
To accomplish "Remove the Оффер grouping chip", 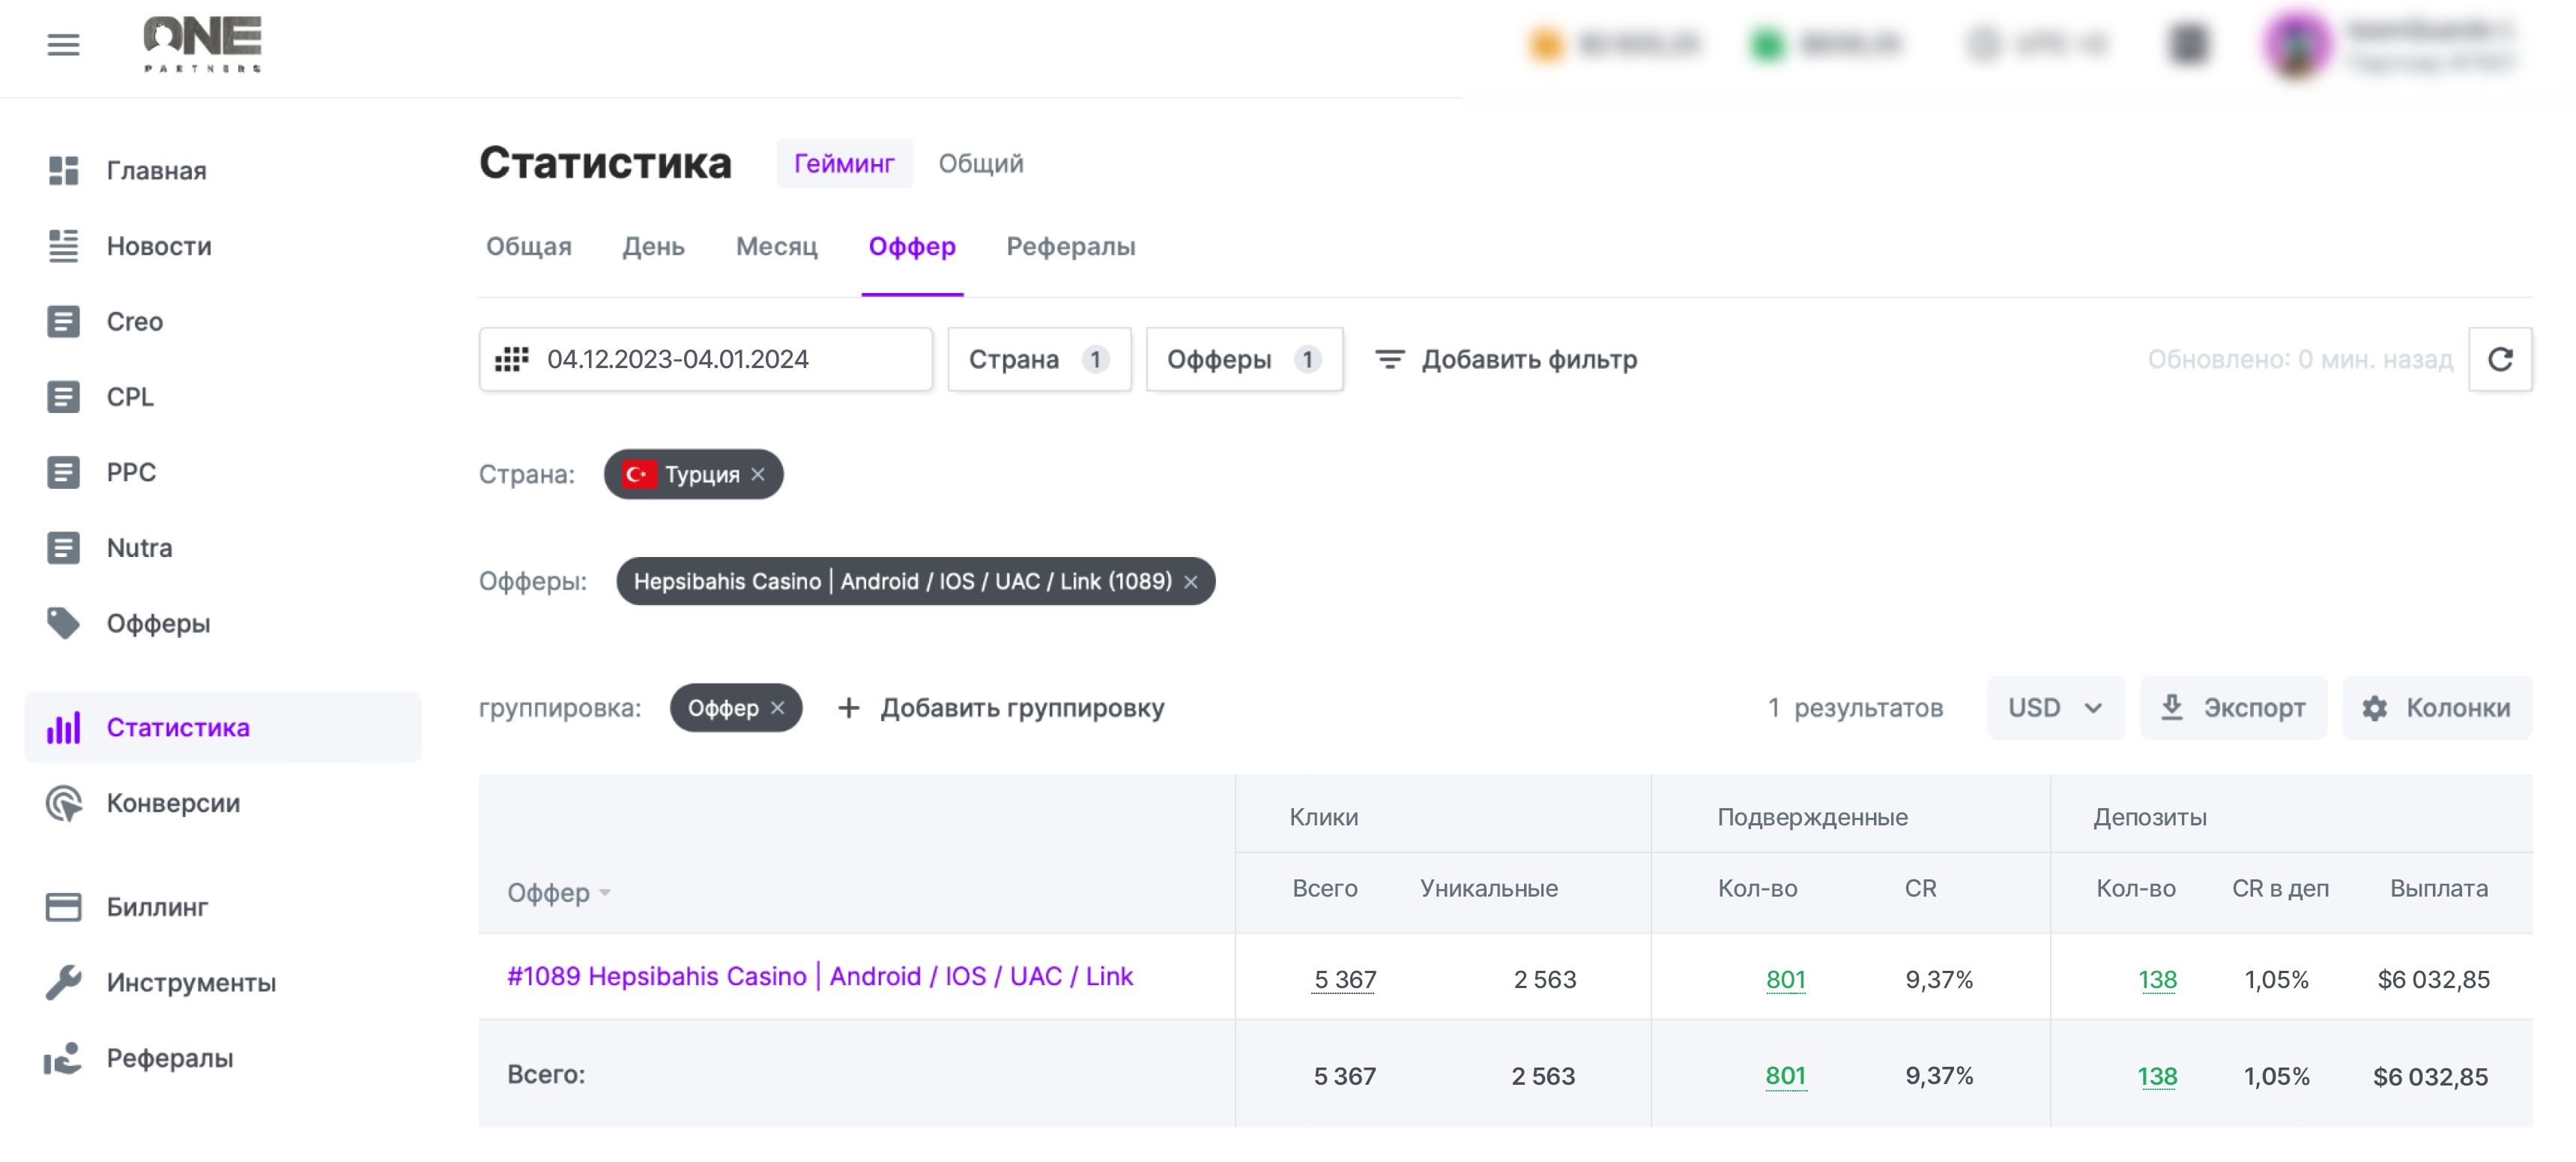I will coord(777,708).
